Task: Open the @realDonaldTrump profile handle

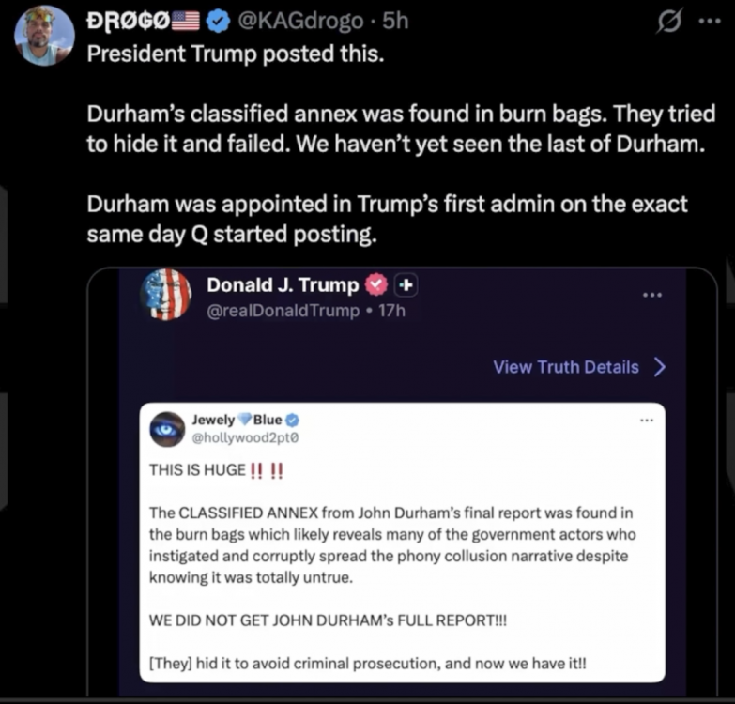Action: click(283, 310)
